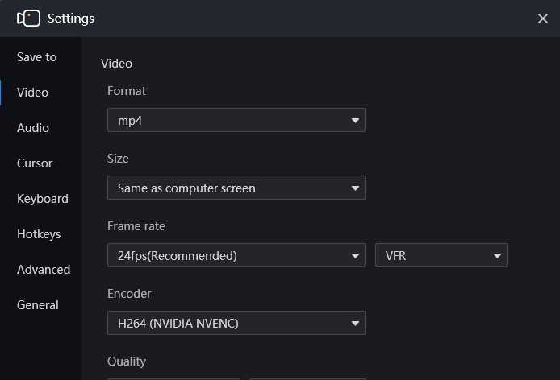Expand the mp4 Format dropdown
This screenshot has height=380, width=560.
[236, 120]
